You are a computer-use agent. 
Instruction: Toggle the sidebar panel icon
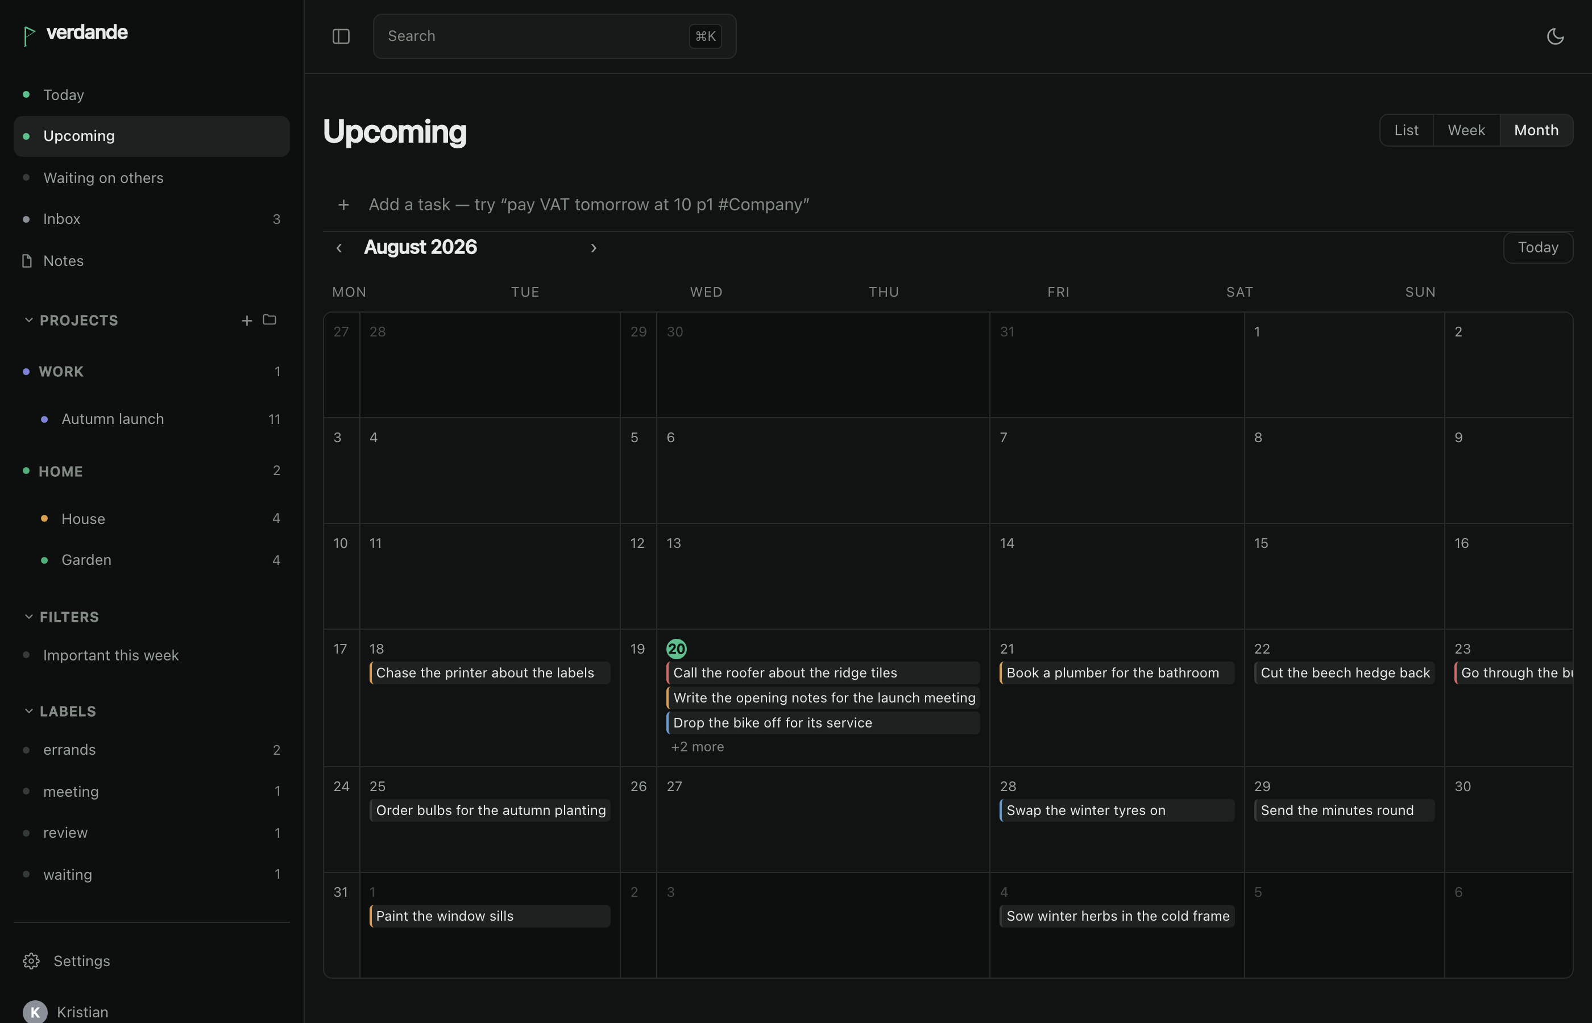(x=341, y=36)
